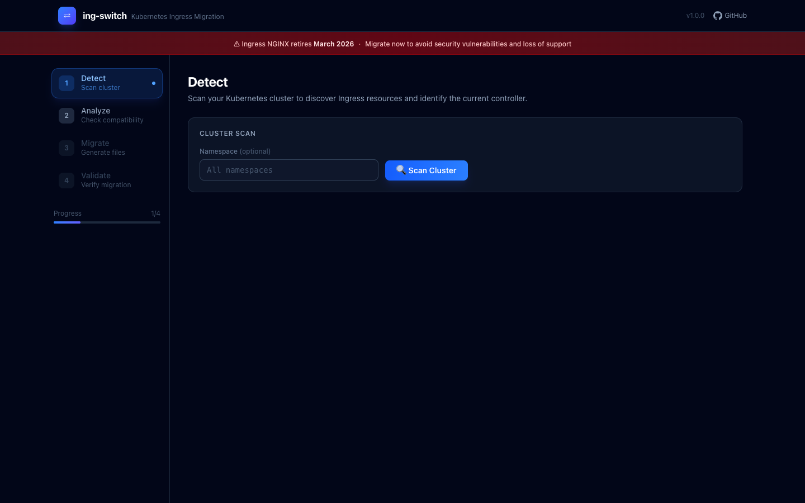Switch to the Validate step
The image size is (805, 503).
pyautogui.click(x=107, y=181)
